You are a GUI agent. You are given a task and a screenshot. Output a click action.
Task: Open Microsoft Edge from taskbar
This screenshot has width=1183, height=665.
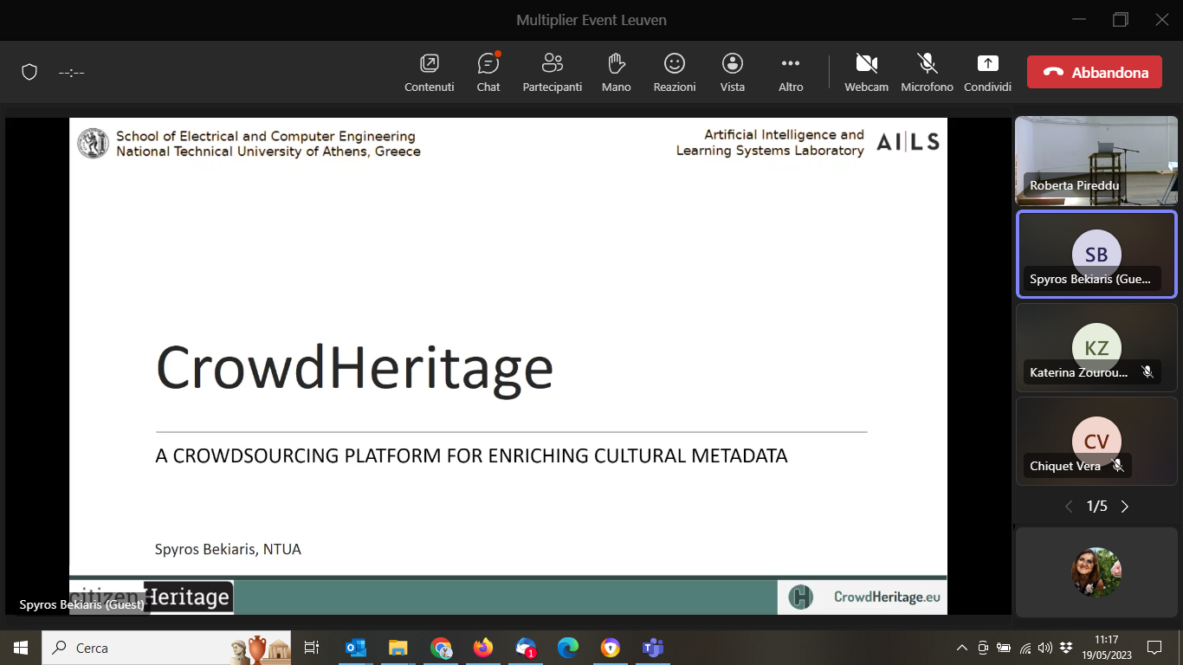point(568,648)
